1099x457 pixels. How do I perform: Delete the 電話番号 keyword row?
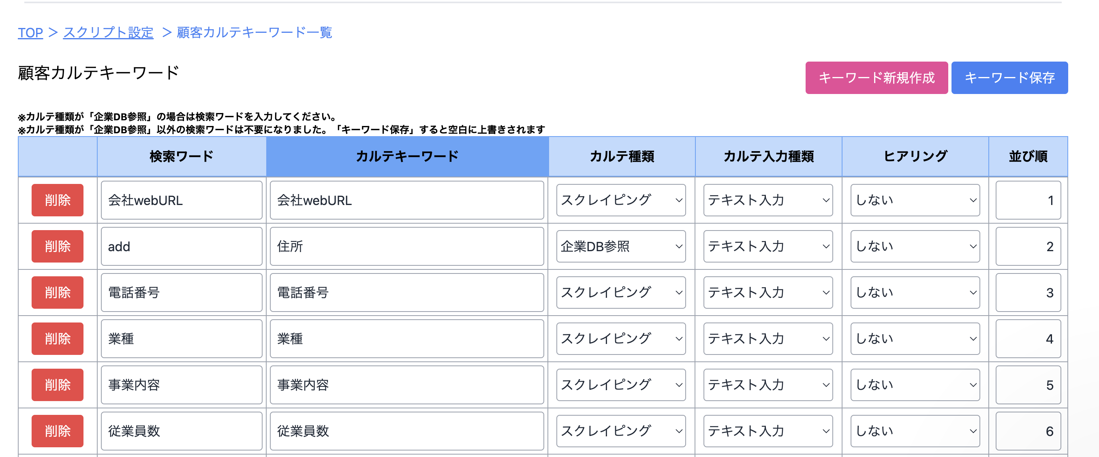point(57,292)
